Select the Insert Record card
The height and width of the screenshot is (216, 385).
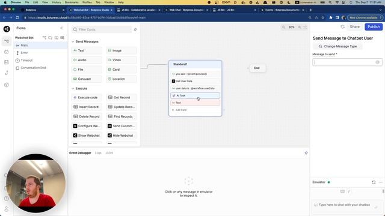pos(87,107)
